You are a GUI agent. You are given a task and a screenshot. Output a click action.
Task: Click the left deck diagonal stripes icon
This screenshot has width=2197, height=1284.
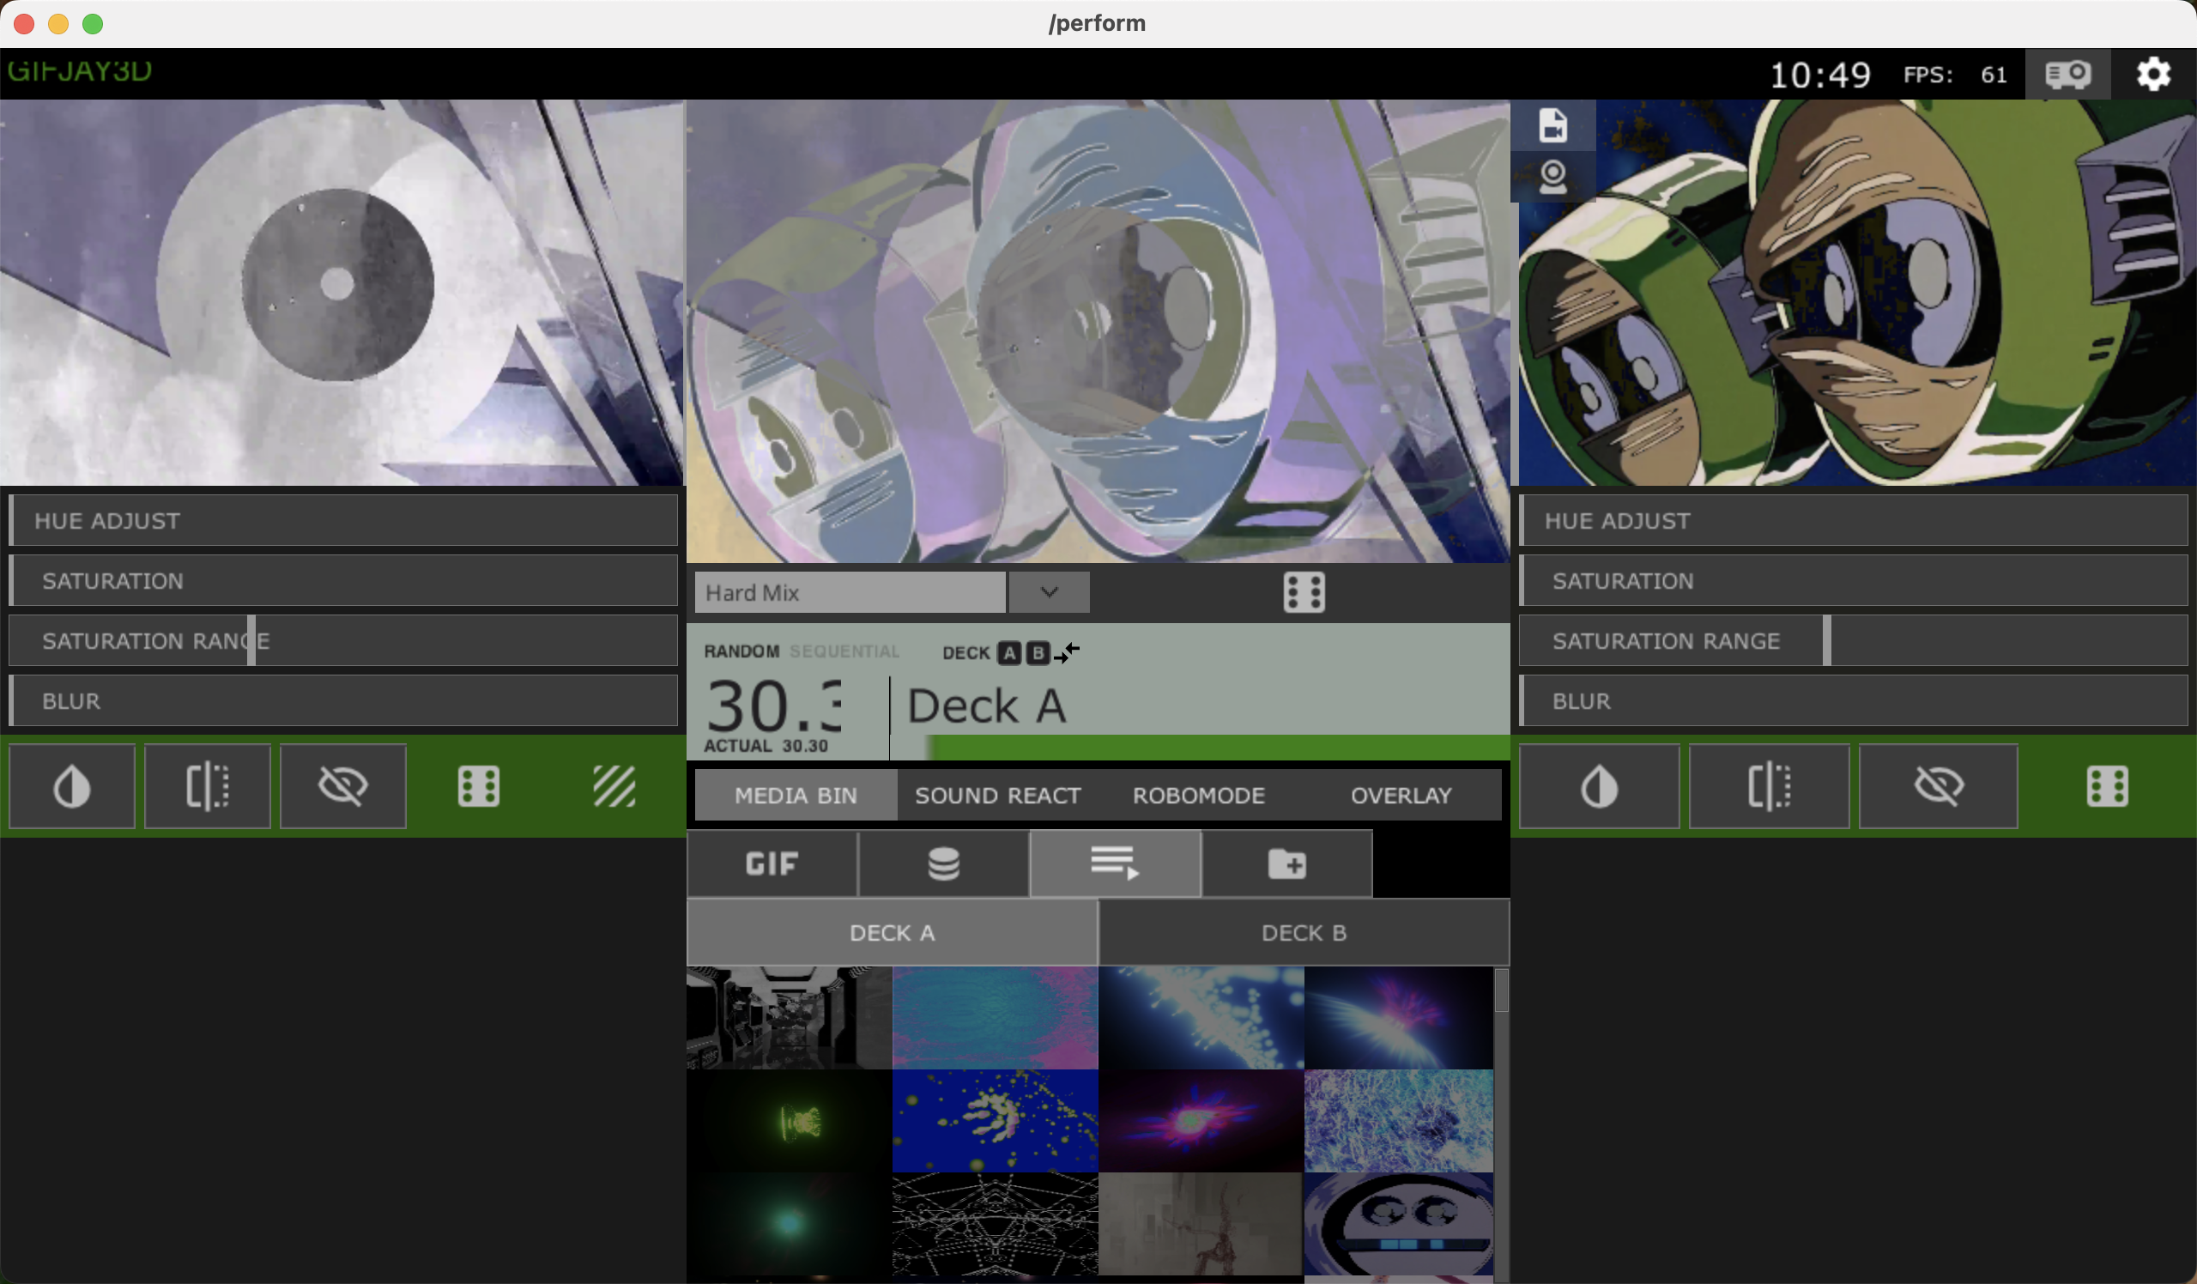(x=614, y=786)
